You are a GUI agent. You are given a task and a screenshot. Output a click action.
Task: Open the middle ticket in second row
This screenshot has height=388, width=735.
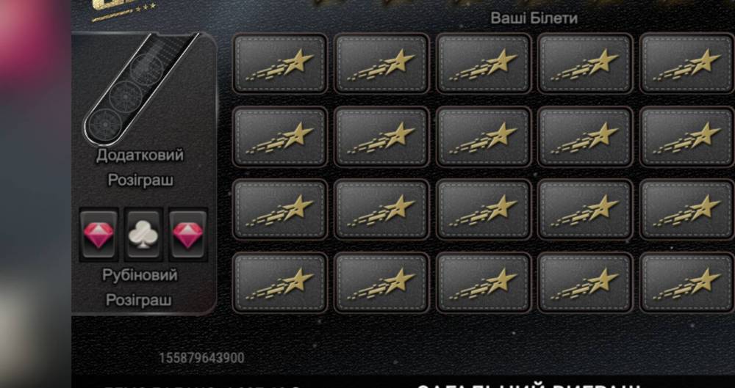(x=484, y=136)
